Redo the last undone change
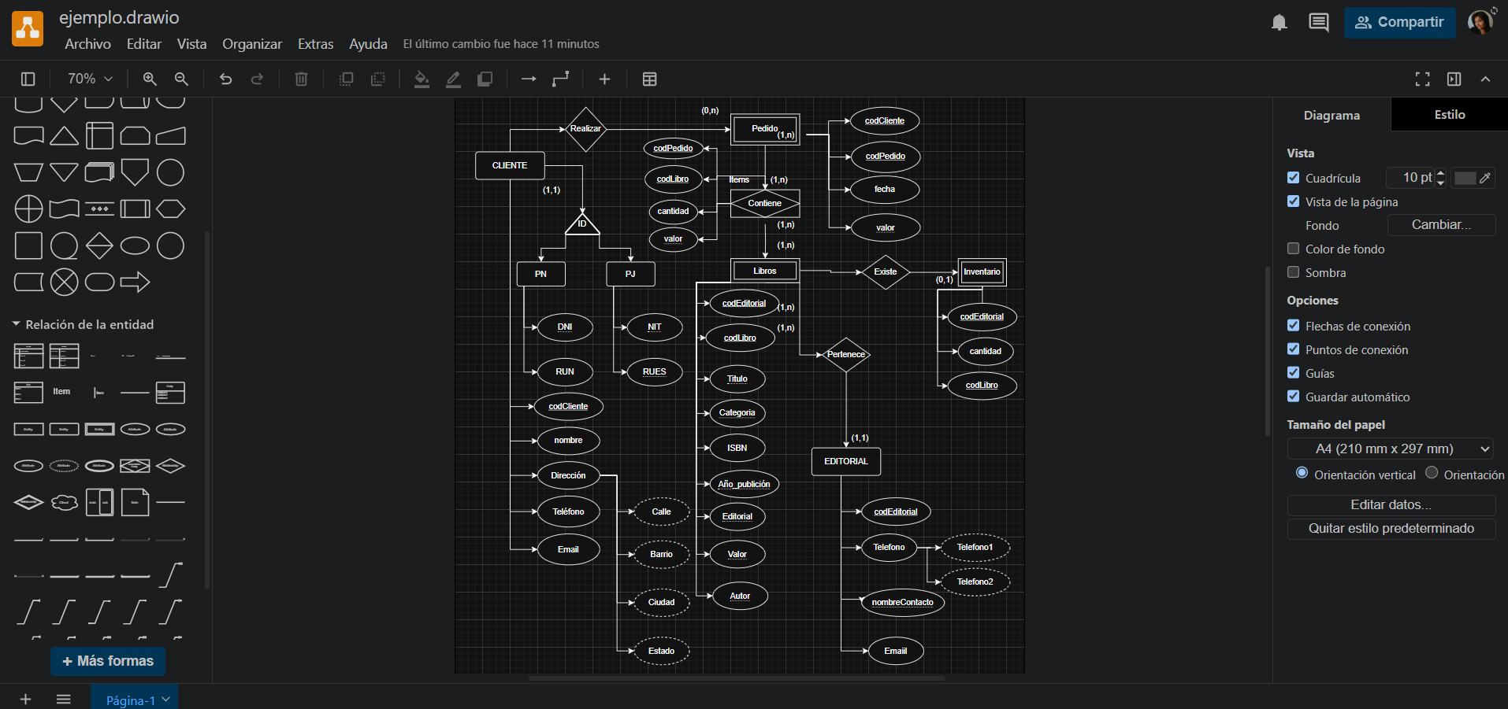This screenshot has height=709, width=1508. coord(257,79)
